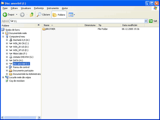The height and width of the screenshot is (120, 160).
Task: Click the date 08.12.2005 19:36
Action: (x=131, y=29)
